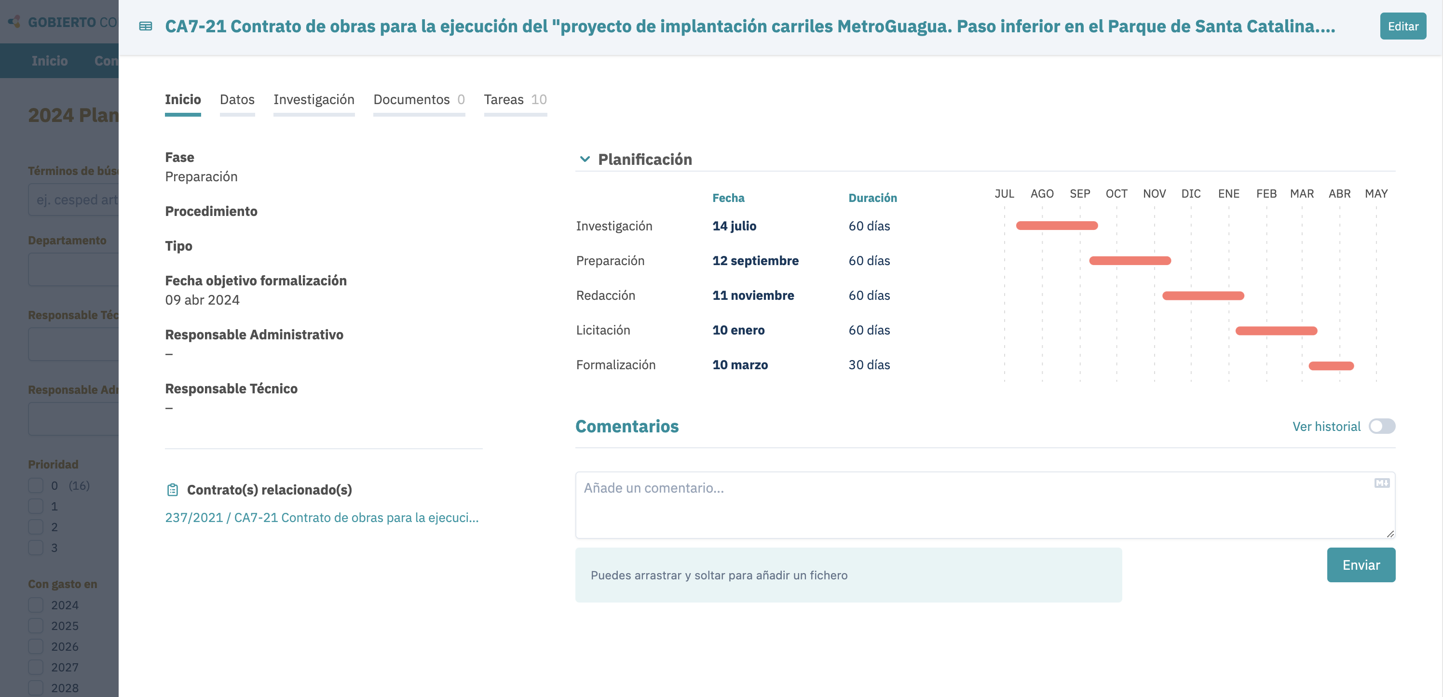Screen dimensions: 1443x697
Task: Click the Gobierto logo icon in the header
Action: [x=14, y=22]
